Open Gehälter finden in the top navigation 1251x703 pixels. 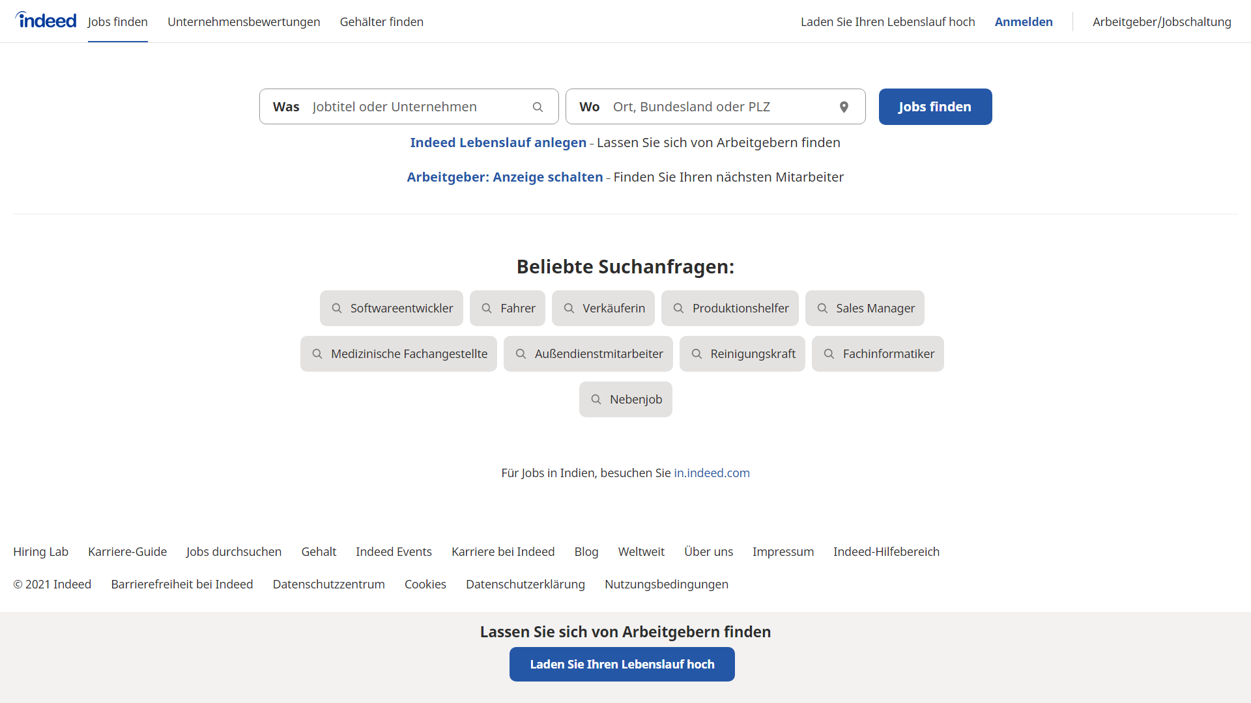pos(382,21)
